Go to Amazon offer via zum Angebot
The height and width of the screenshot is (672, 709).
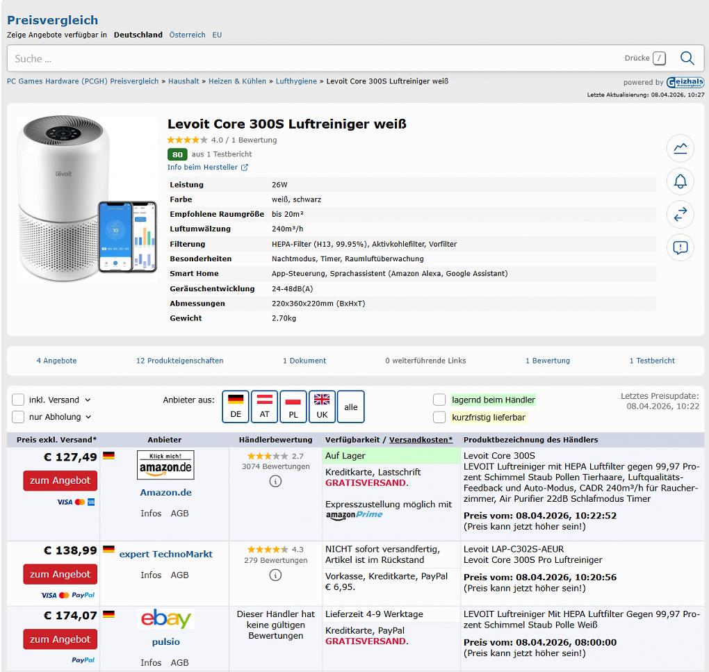[60, 480]
